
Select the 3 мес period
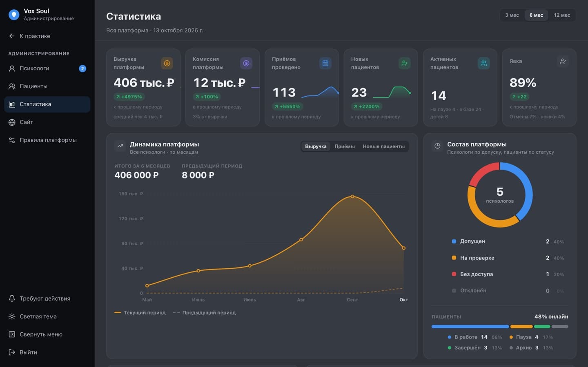pyautogui.click(x=512, y=15)
